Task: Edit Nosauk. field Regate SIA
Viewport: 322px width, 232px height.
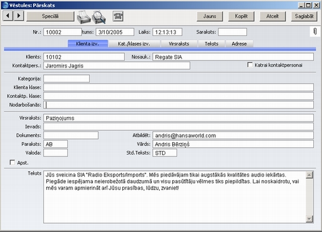Action: point(233,57)
